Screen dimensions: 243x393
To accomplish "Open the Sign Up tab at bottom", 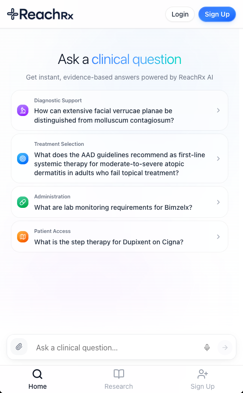I will point(202,379).
